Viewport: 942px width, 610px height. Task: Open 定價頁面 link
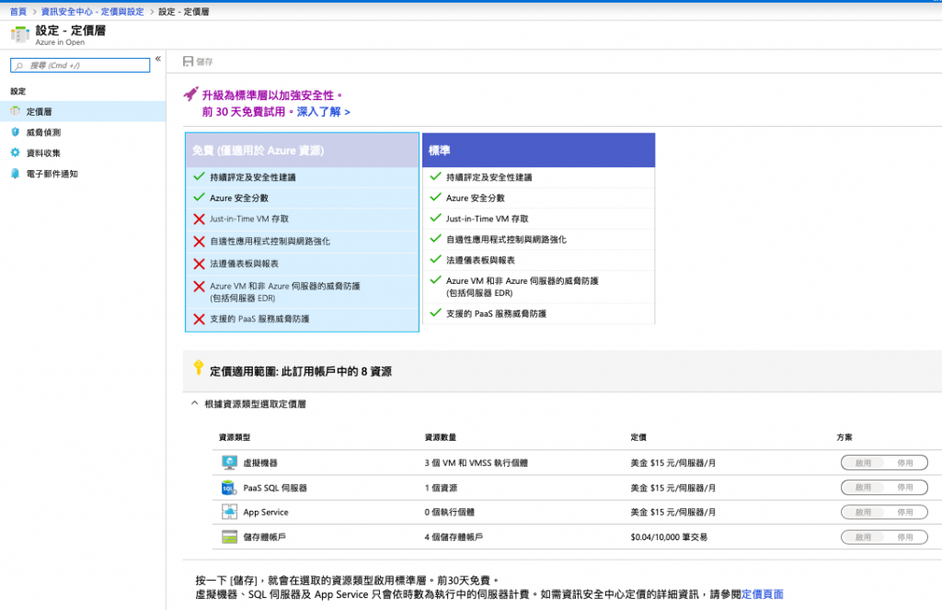(763, 593)
